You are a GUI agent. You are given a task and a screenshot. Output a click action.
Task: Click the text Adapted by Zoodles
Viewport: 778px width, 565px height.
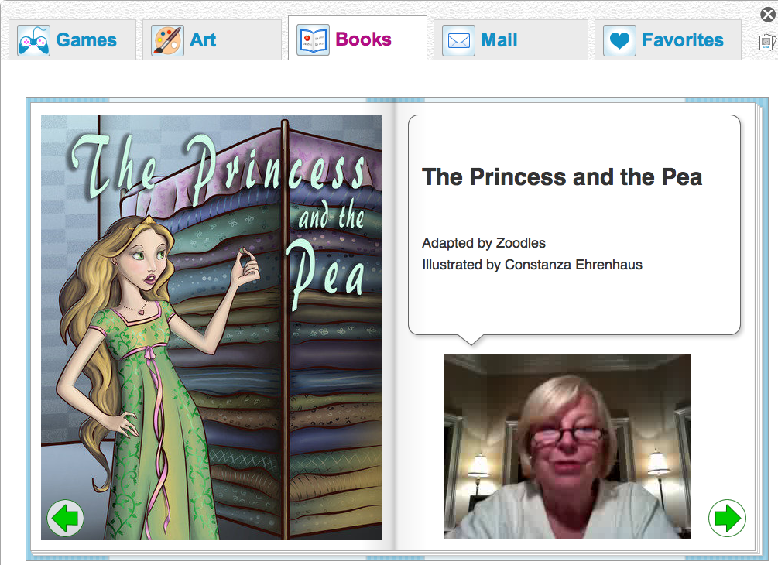coord(484,243)
